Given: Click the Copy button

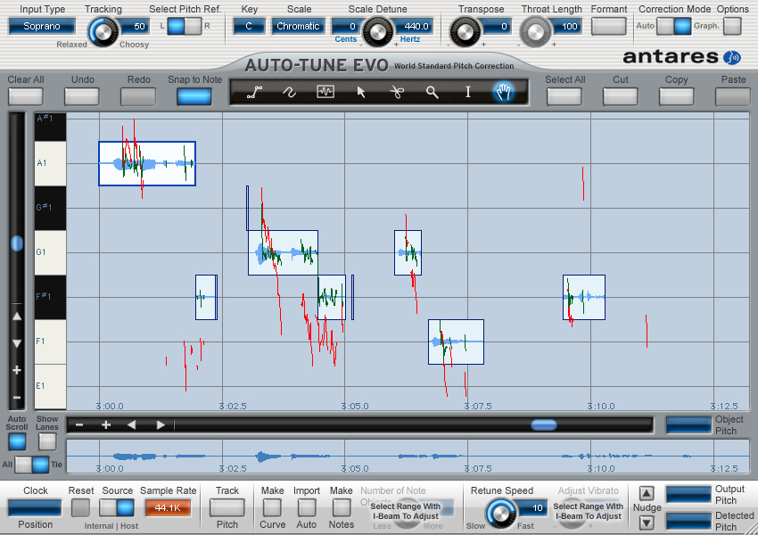Looking at the screenshot, I should [676, 96].
